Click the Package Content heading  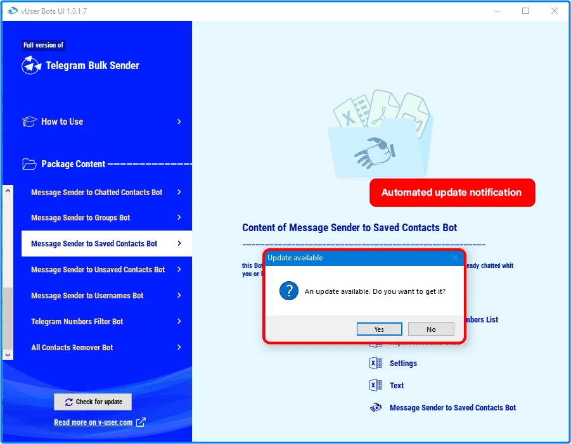click(73, 164)
